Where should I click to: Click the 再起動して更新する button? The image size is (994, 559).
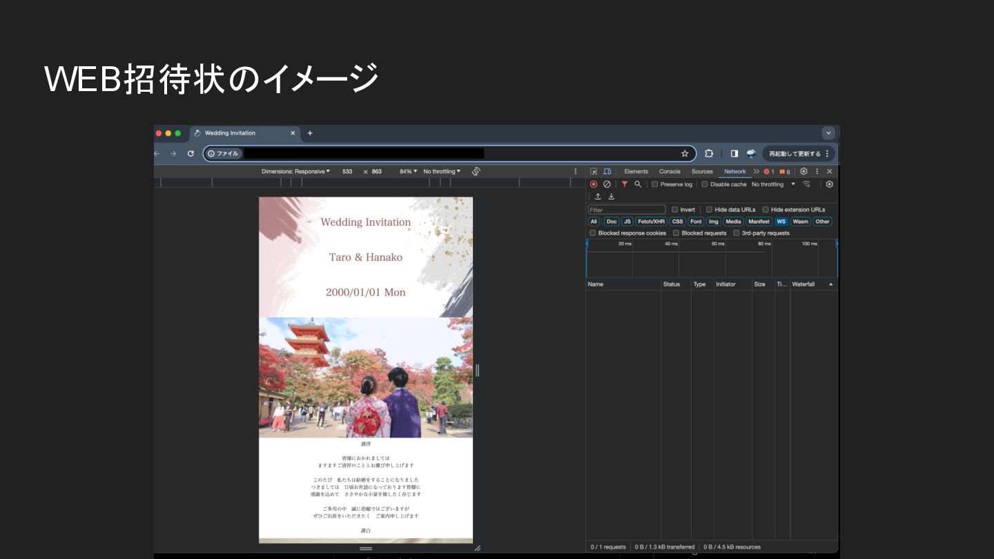pyautogui.click(x=795, y=153)
